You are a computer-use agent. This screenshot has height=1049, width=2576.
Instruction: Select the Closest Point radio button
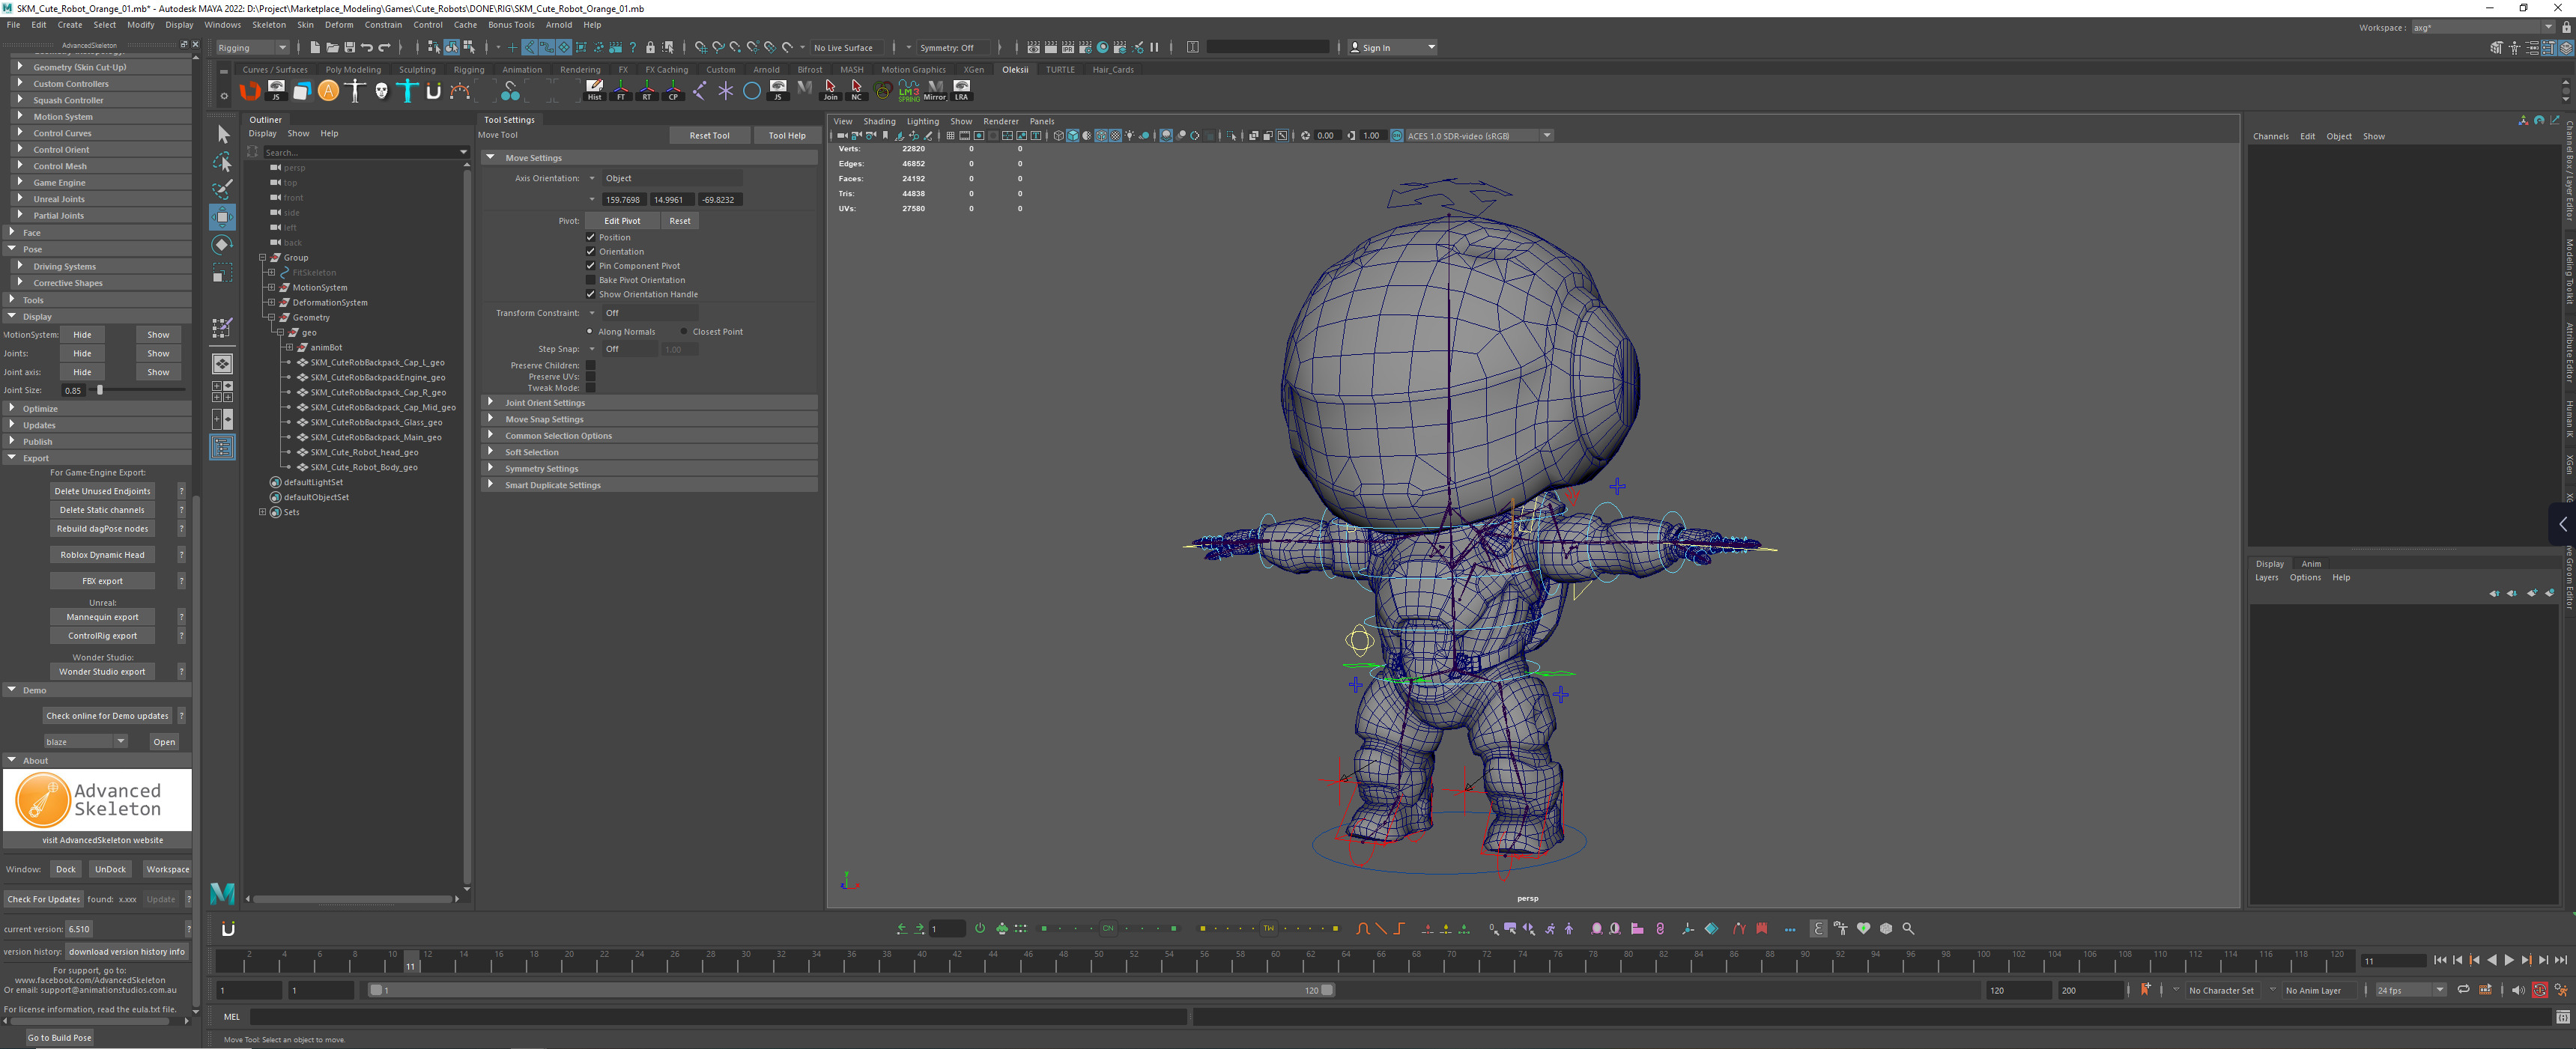pyautogui.click(x=684, y=331)
